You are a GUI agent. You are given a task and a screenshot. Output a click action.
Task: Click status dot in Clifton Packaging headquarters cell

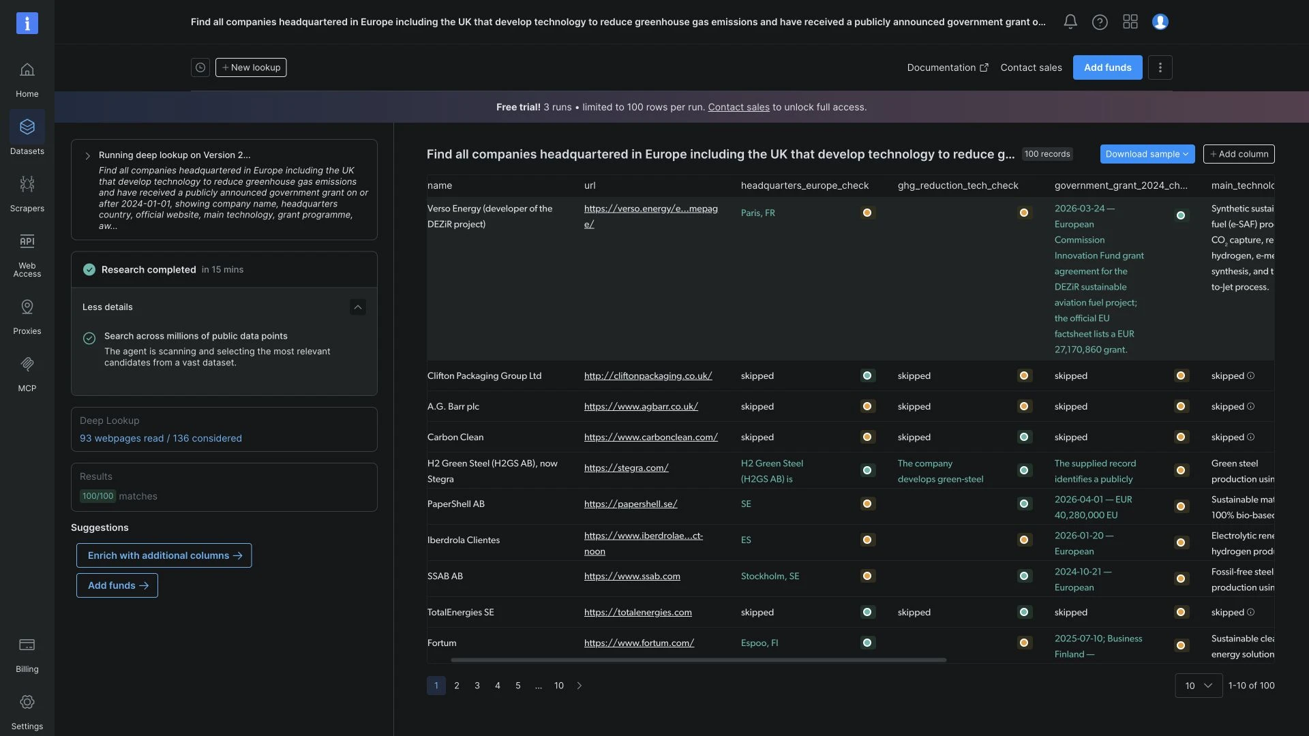[867, 375]
